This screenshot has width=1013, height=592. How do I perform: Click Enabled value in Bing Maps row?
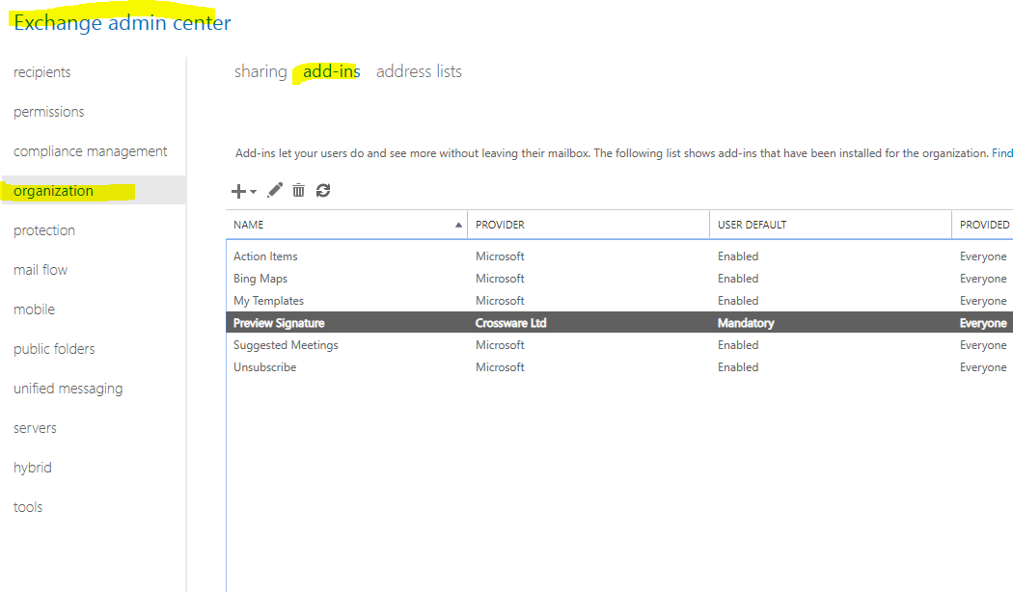(738, 279)
